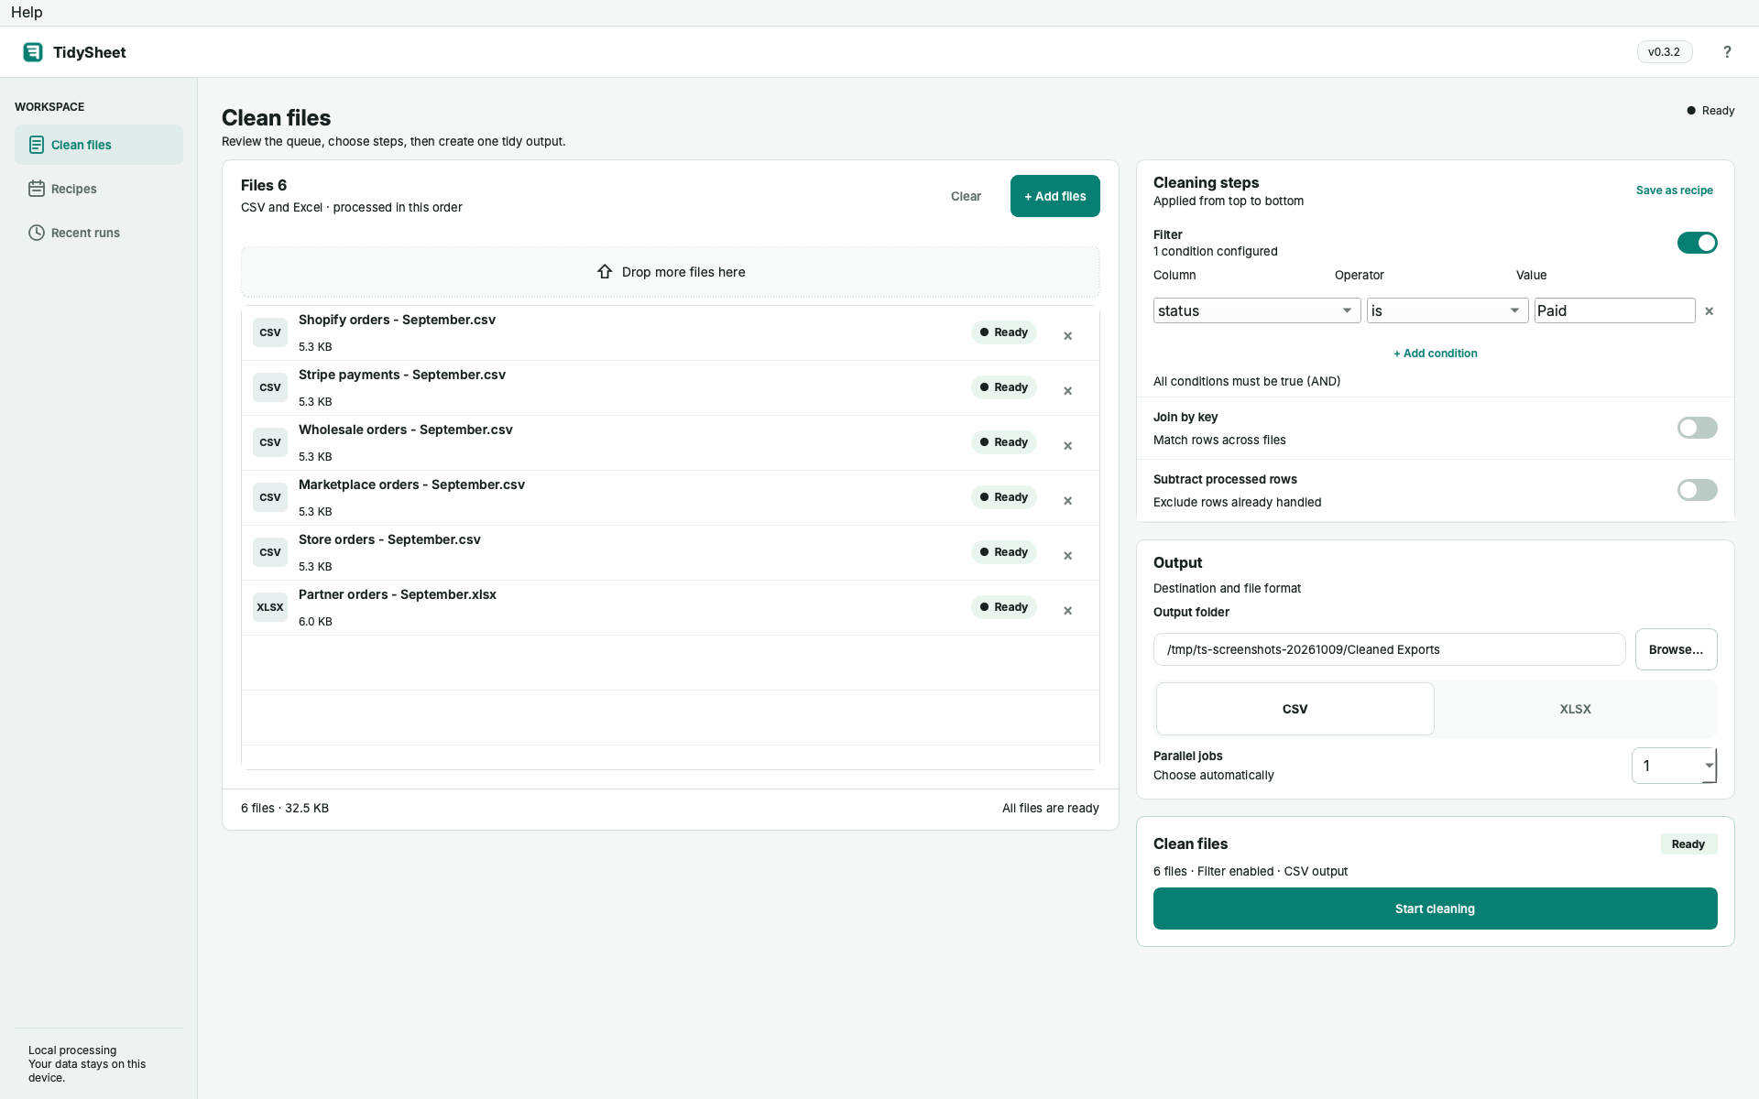1759x1099 pixels.
Task: Select the Partner orders - September.xlsx filename
Action: point(398,594)
